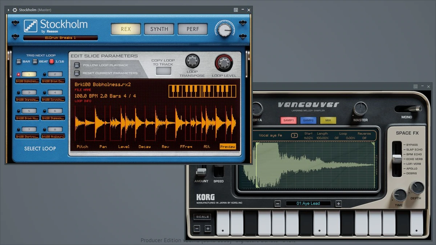This screenshot has height=245, width=436.
Task: Click the Stockholm window settings gear icon
Action: point(15,10)
